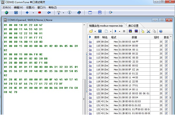175x119 pixels.
Task: Click the scissors cut icon
Action: click(x=148, y=31)
